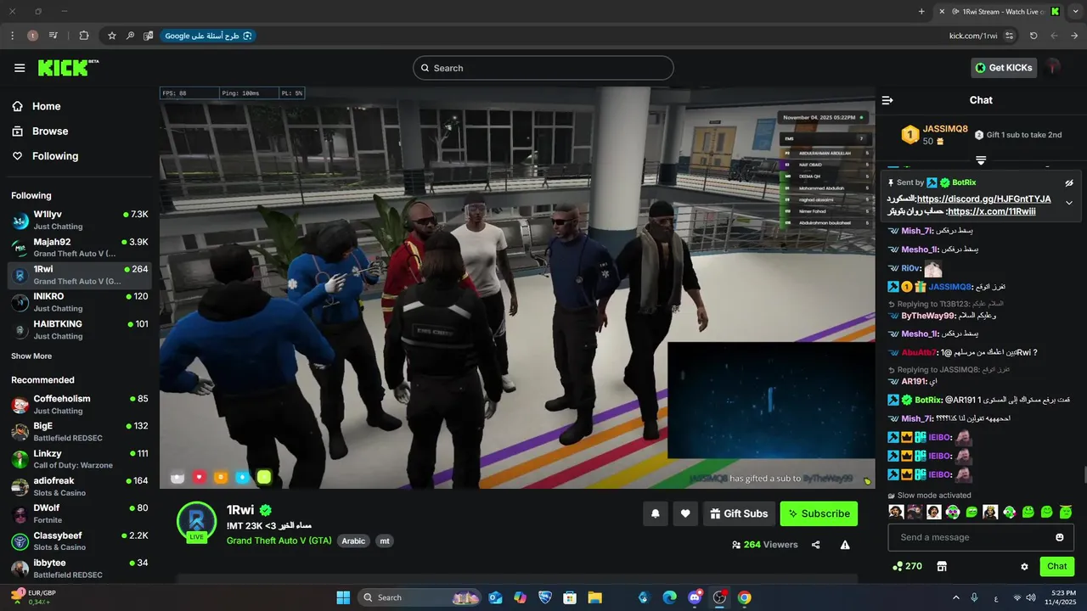Open the chat shop icon
The image size is (1087, 611).
click(941, 566)
